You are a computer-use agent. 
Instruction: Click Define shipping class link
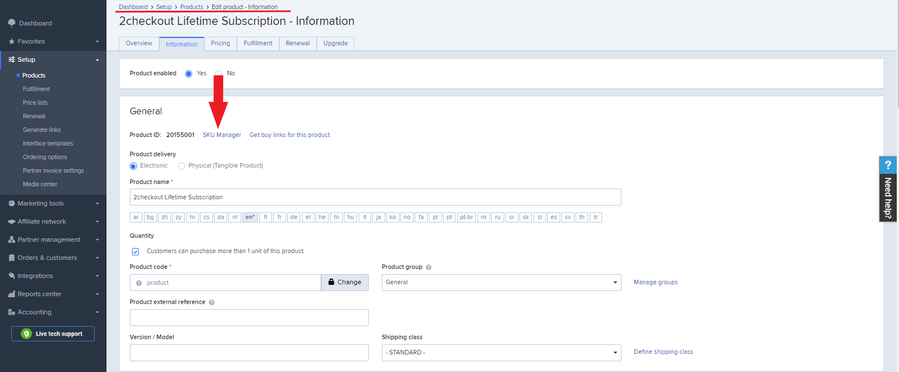tap(663, 352)
